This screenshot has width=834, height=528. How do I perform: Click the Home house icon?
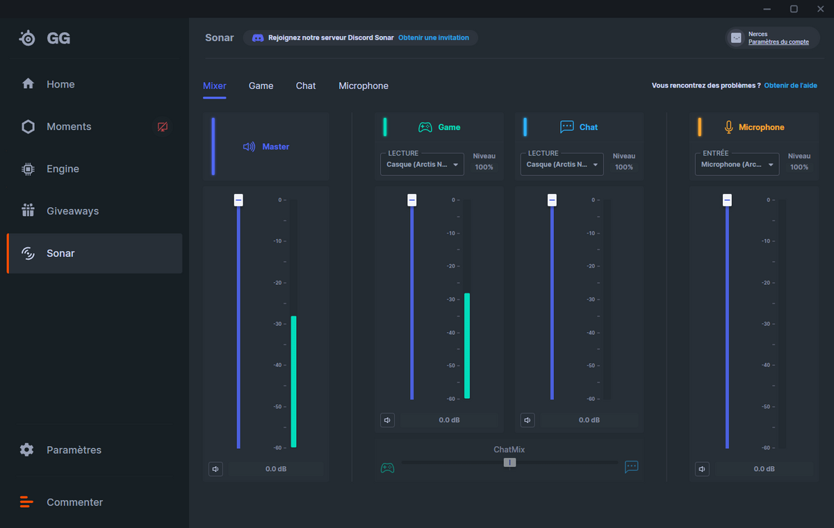point(28,84)
